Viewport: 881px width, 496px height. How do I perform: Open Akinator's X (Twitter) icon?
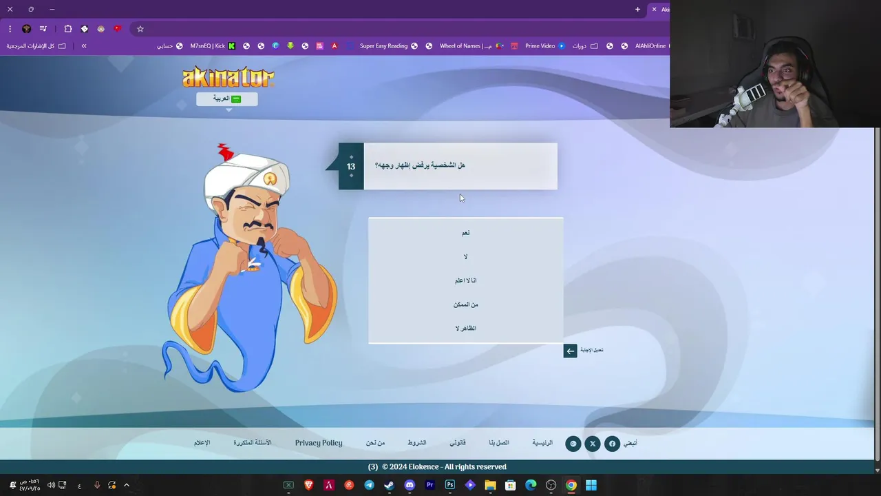593,444
